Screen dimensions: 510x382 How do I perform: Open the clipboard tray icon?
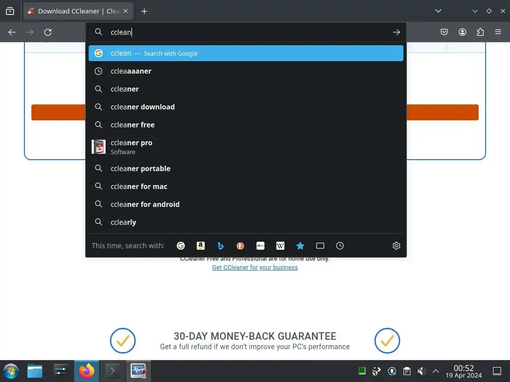pos(406,371)
